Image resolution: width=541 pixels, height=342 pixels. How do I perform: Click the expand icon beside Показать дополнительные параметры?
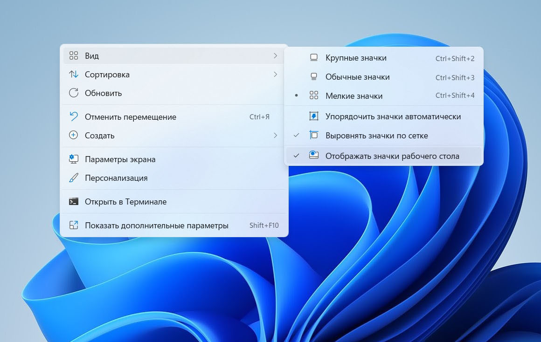74,225
